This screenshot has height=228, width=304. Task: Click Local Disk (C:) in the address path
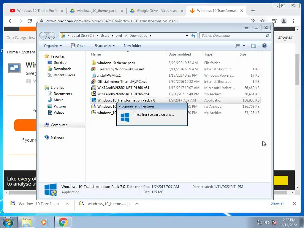(83, 36)
